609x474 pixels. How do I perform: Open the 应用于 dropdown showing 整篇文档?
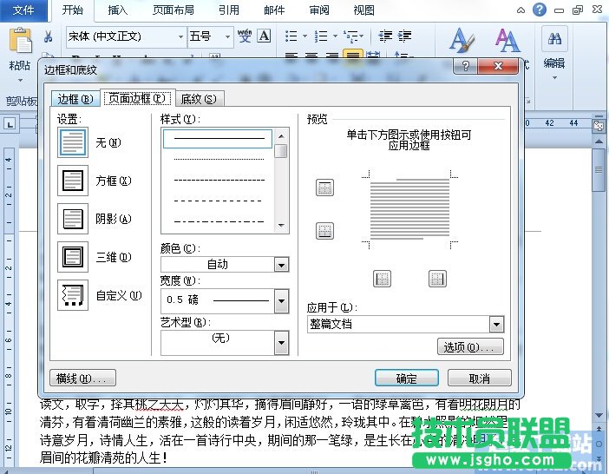coord(495,324)
